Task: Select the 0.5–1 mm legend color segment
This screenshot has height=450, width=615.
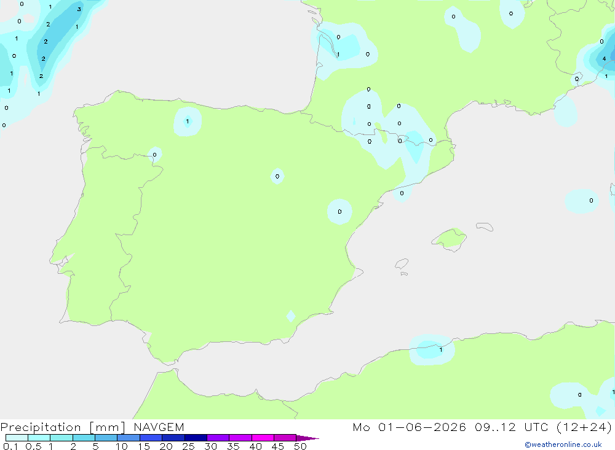Action: click(39, 438)
